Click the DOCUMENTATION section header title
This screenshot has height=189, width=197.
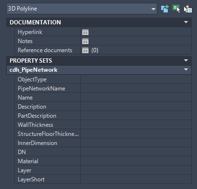coord(35,22)
